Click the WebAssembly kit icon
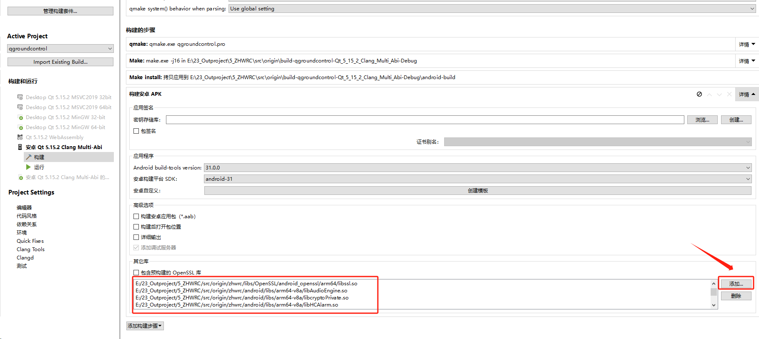The width and height of the screenshot is (759, 339). 20,137
